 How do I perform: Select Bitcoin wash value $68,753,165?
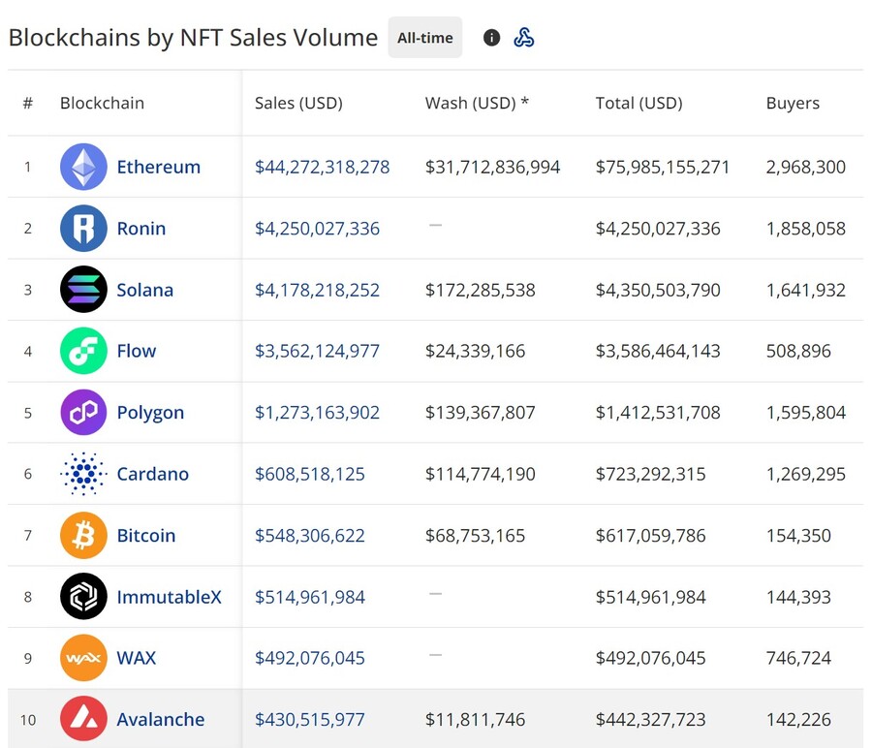click(x=476, y=535)
